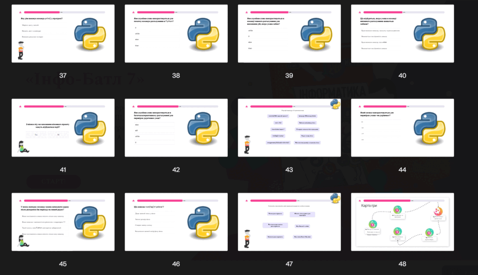Select slide 43 matching-pairs thumbnail
The width and height of the screenshot is (478, 275).
pos(289,128)
